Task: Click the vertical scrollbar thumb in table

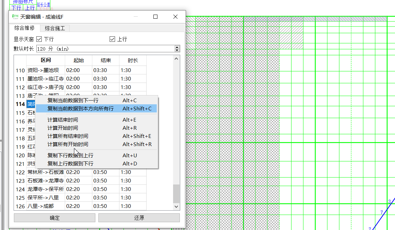Action: coord(176,194)
